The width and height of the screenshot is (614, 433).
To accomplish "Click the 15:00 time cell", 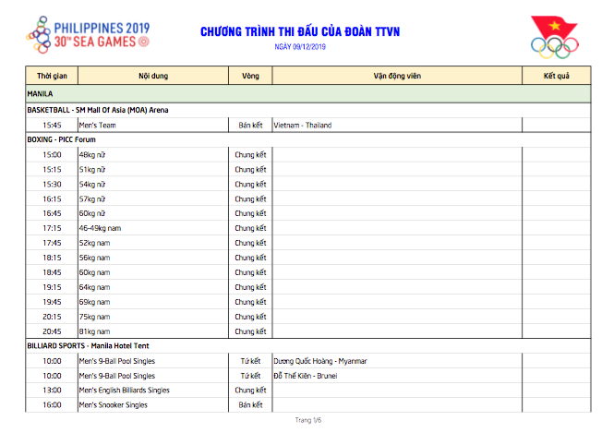I will coord(52,155).
